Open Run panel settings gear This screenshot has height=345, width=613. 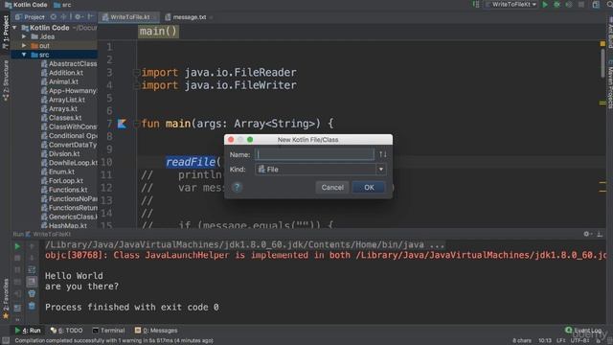pos(586,234)
